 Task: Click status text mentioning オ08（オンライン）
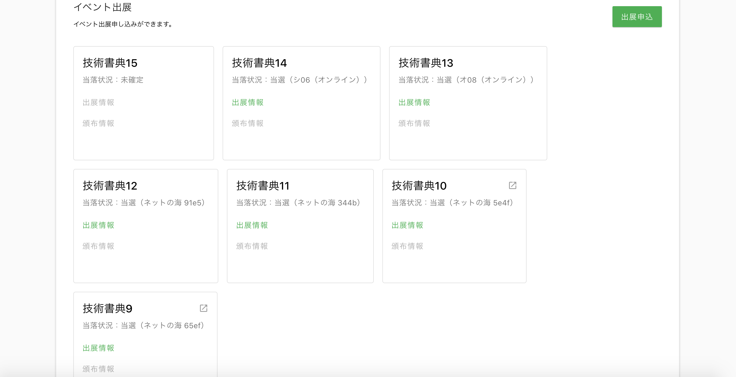tap(466, 80)
